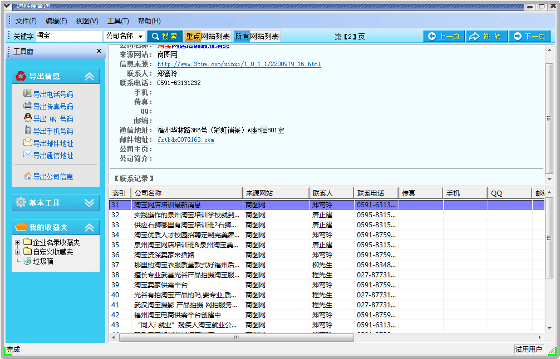Image resolution: width=560 pixels, height=359 pixels.
Task: Click the 试用用户 status bar entry
Action: click(529, 349)
